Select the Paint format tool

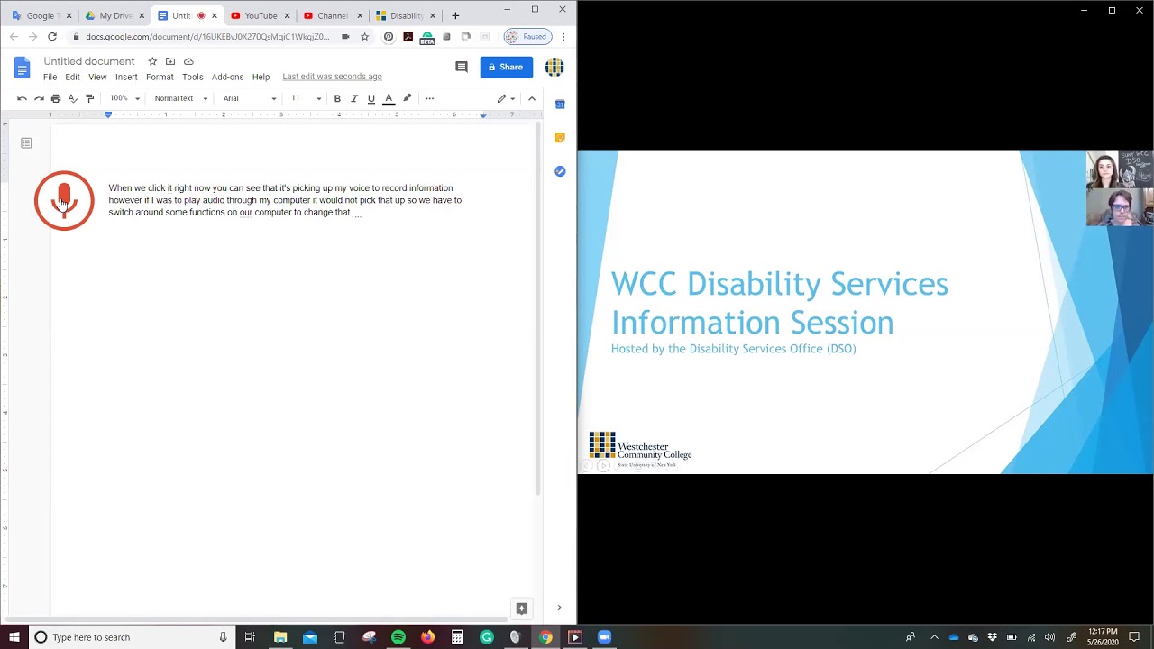89,98
